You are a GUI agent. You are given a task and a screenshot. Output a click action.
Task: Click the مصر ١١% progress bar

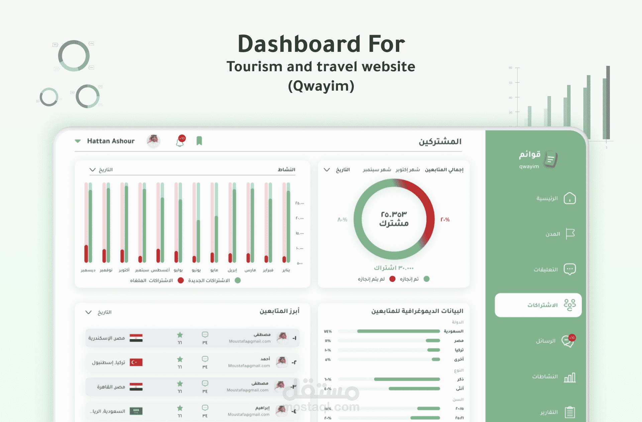point(389,341)
